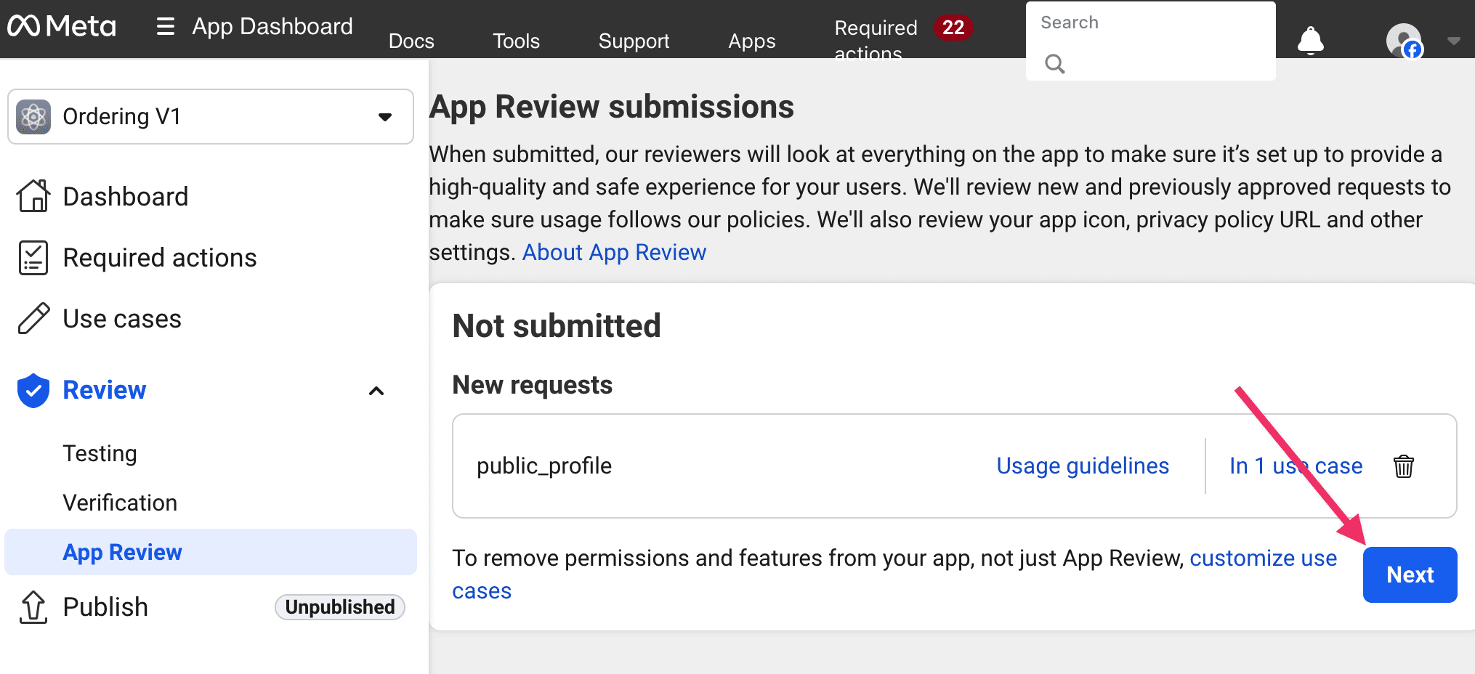Image resolution: width=1475 pixels, height=674 pixels.
Task: Click the Publish upload icon
Action: 33,607
